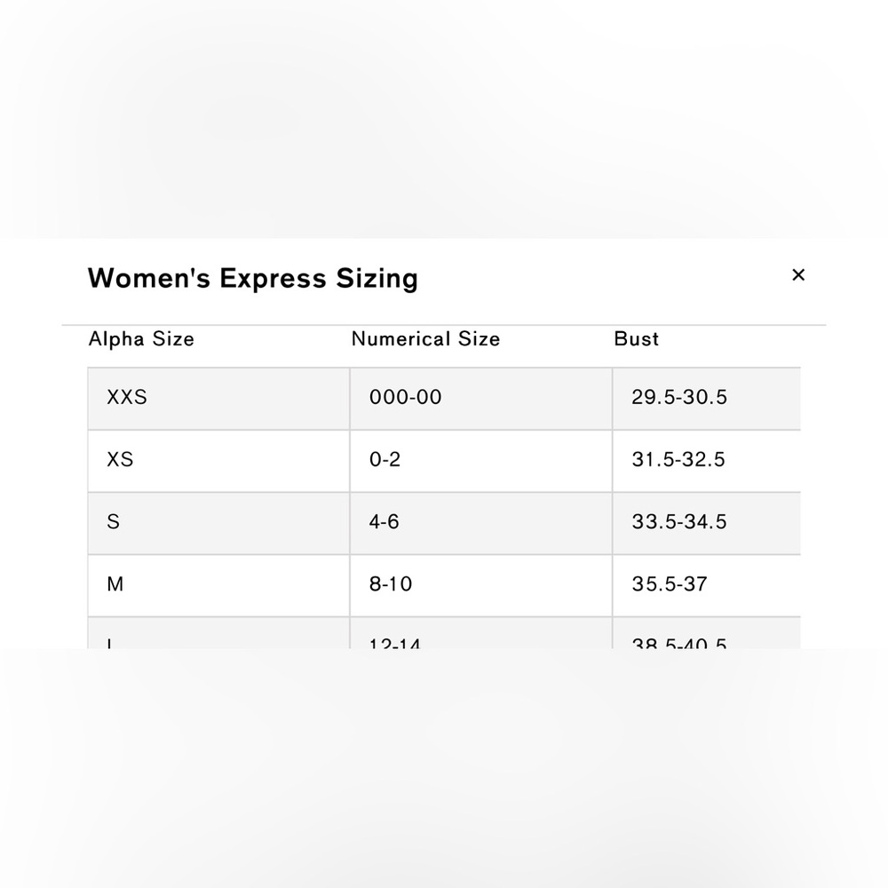Click the Women's Express Sizing heading

(252, 278)
